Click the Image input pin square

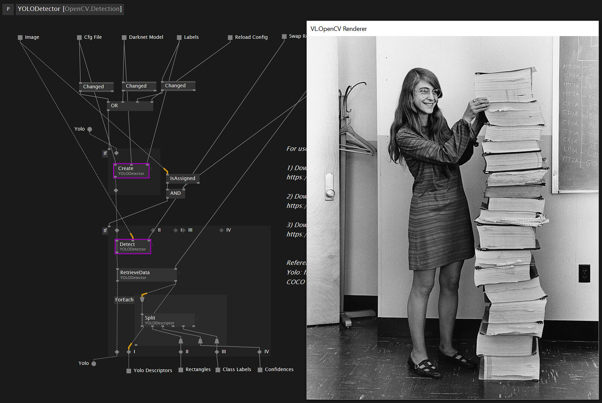(x=20, y=37)
